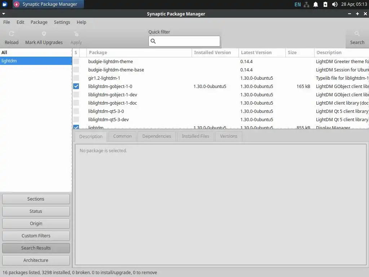Switch to the Dependencies tab

pos(157,136)
